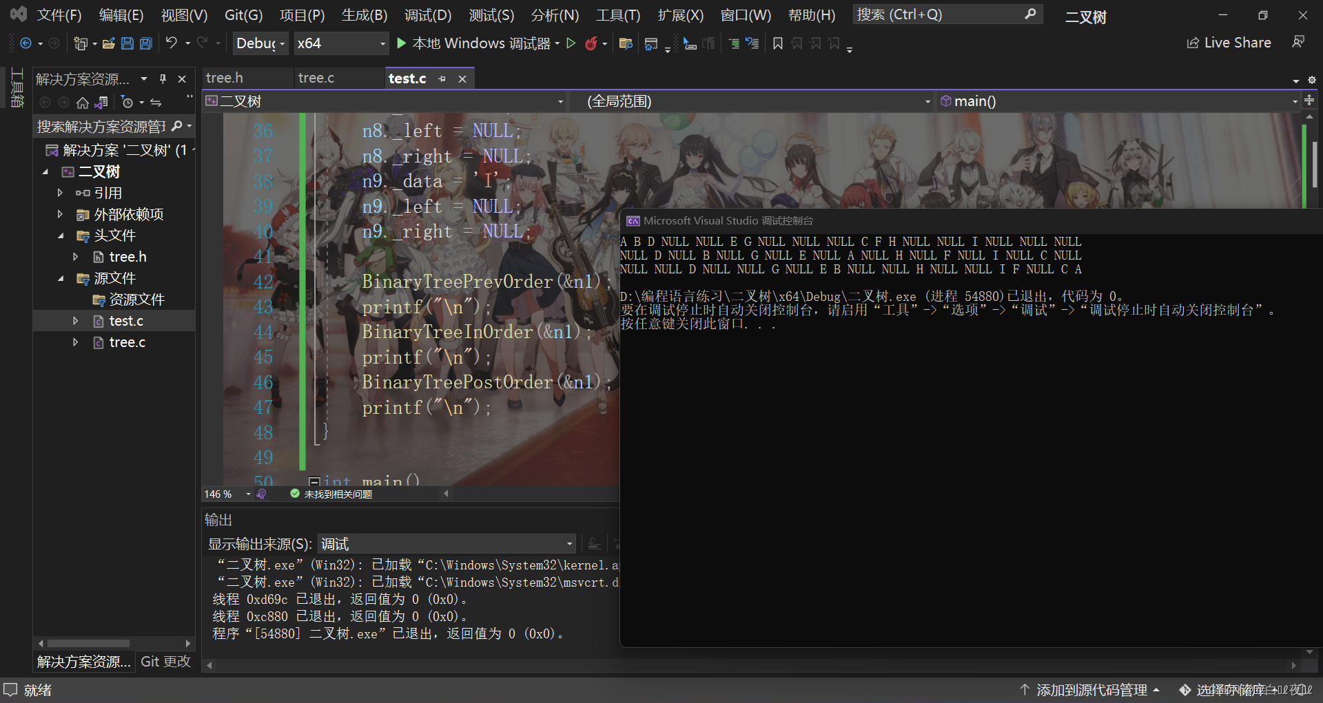Click the save all icon
Image resolution: width=1323 pixels, height=703 pixels.
tap(146, 43)
